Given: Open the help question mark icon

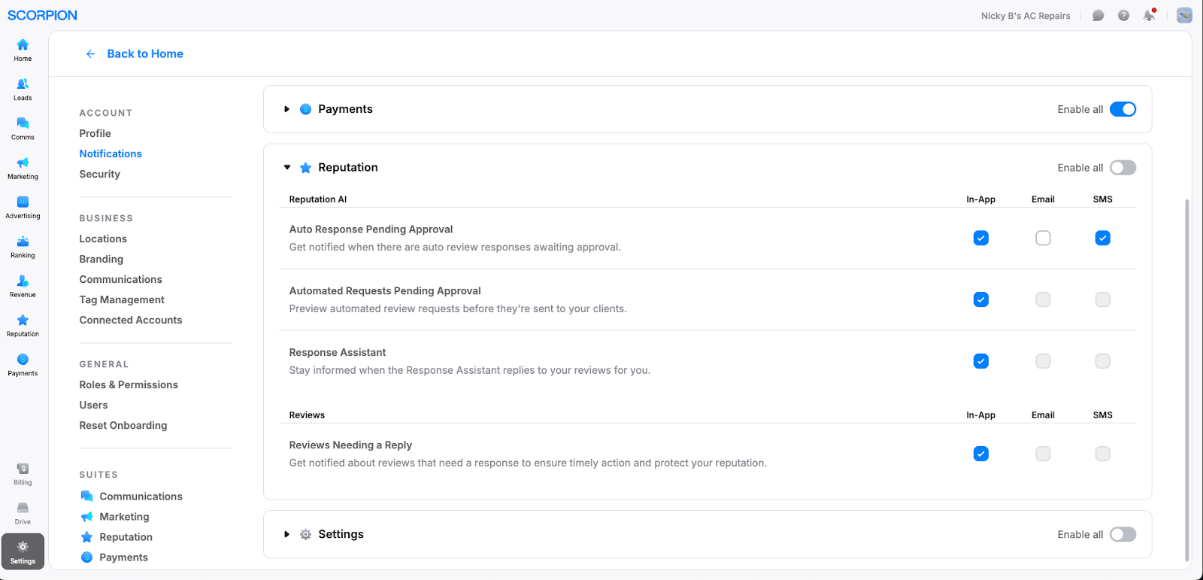Looking at the screenshot, I should [x=1123, y=16].
